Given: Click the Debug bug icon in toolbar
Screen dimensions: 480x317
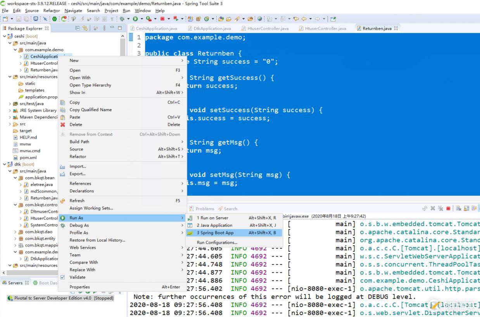Looking at the screenshot, I should click(123, 19).
